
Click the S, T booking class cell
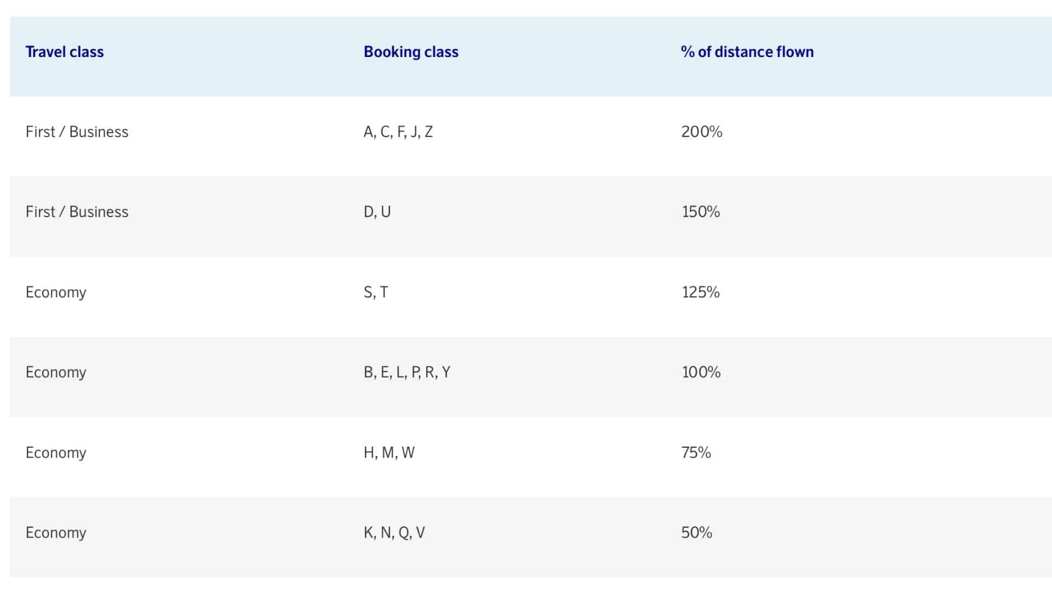click(x=376, y=292)
